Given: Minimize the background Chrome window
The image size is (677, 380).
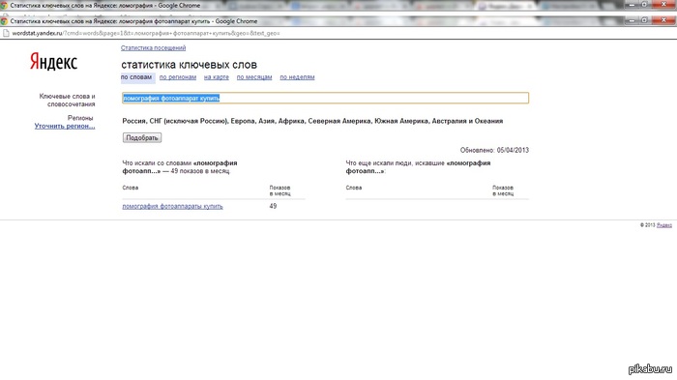Looking at the screenshot, I should coord(633,4).
